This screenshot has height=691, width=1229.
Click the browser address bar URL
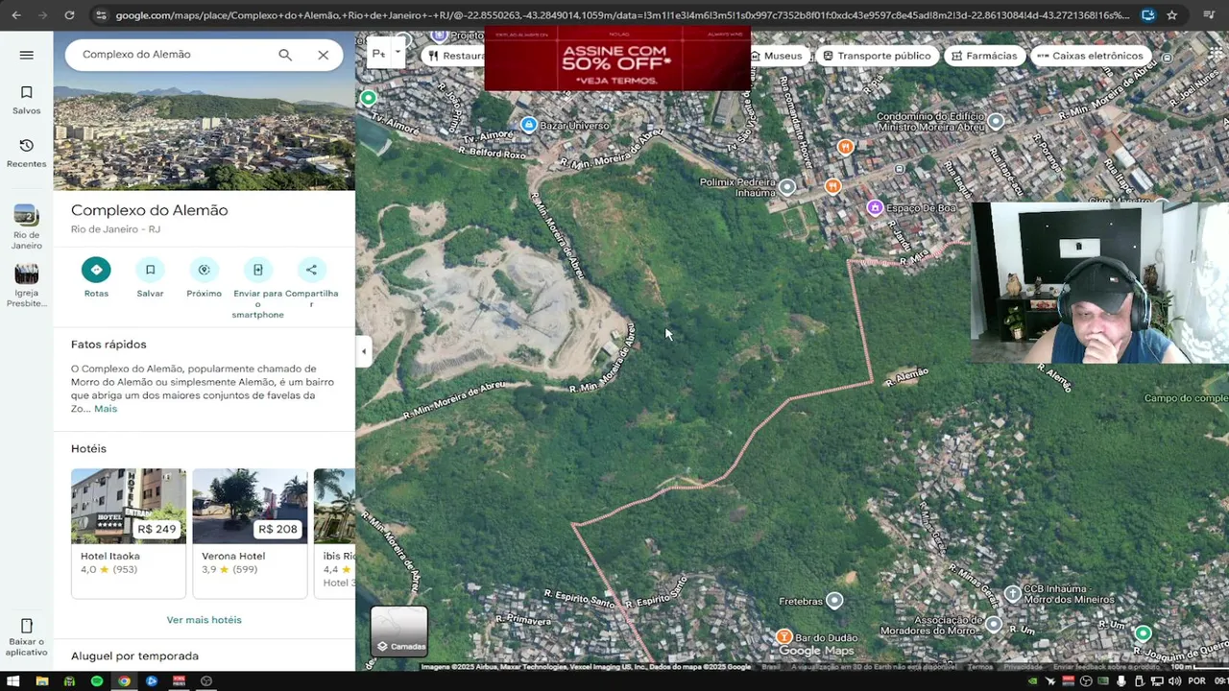(x=622, y=15)
